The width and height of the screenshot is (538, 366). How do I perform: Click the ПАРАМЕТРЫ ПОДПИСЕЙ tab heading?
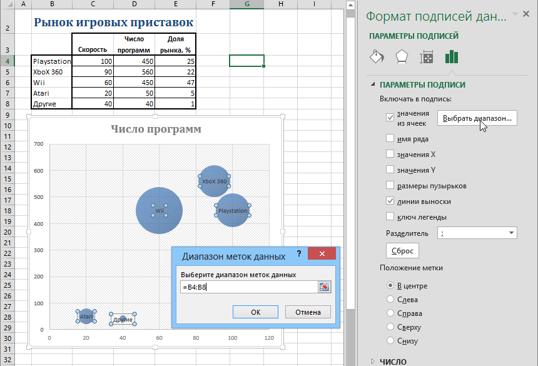pyautogui.click(x=414, y=36)
